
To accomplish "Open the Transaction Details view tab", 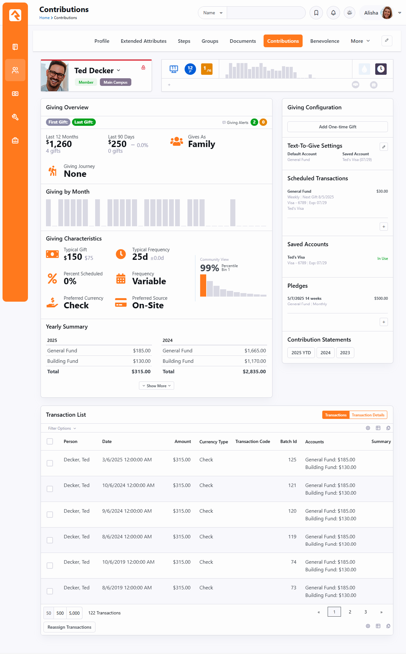I will pyautogui.click(x=368, y=415).
